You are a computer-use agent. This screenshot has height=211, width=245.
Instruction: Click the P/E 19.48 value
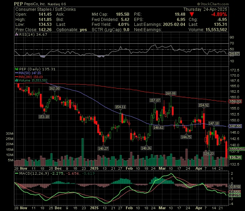click(x=180, y=14)
